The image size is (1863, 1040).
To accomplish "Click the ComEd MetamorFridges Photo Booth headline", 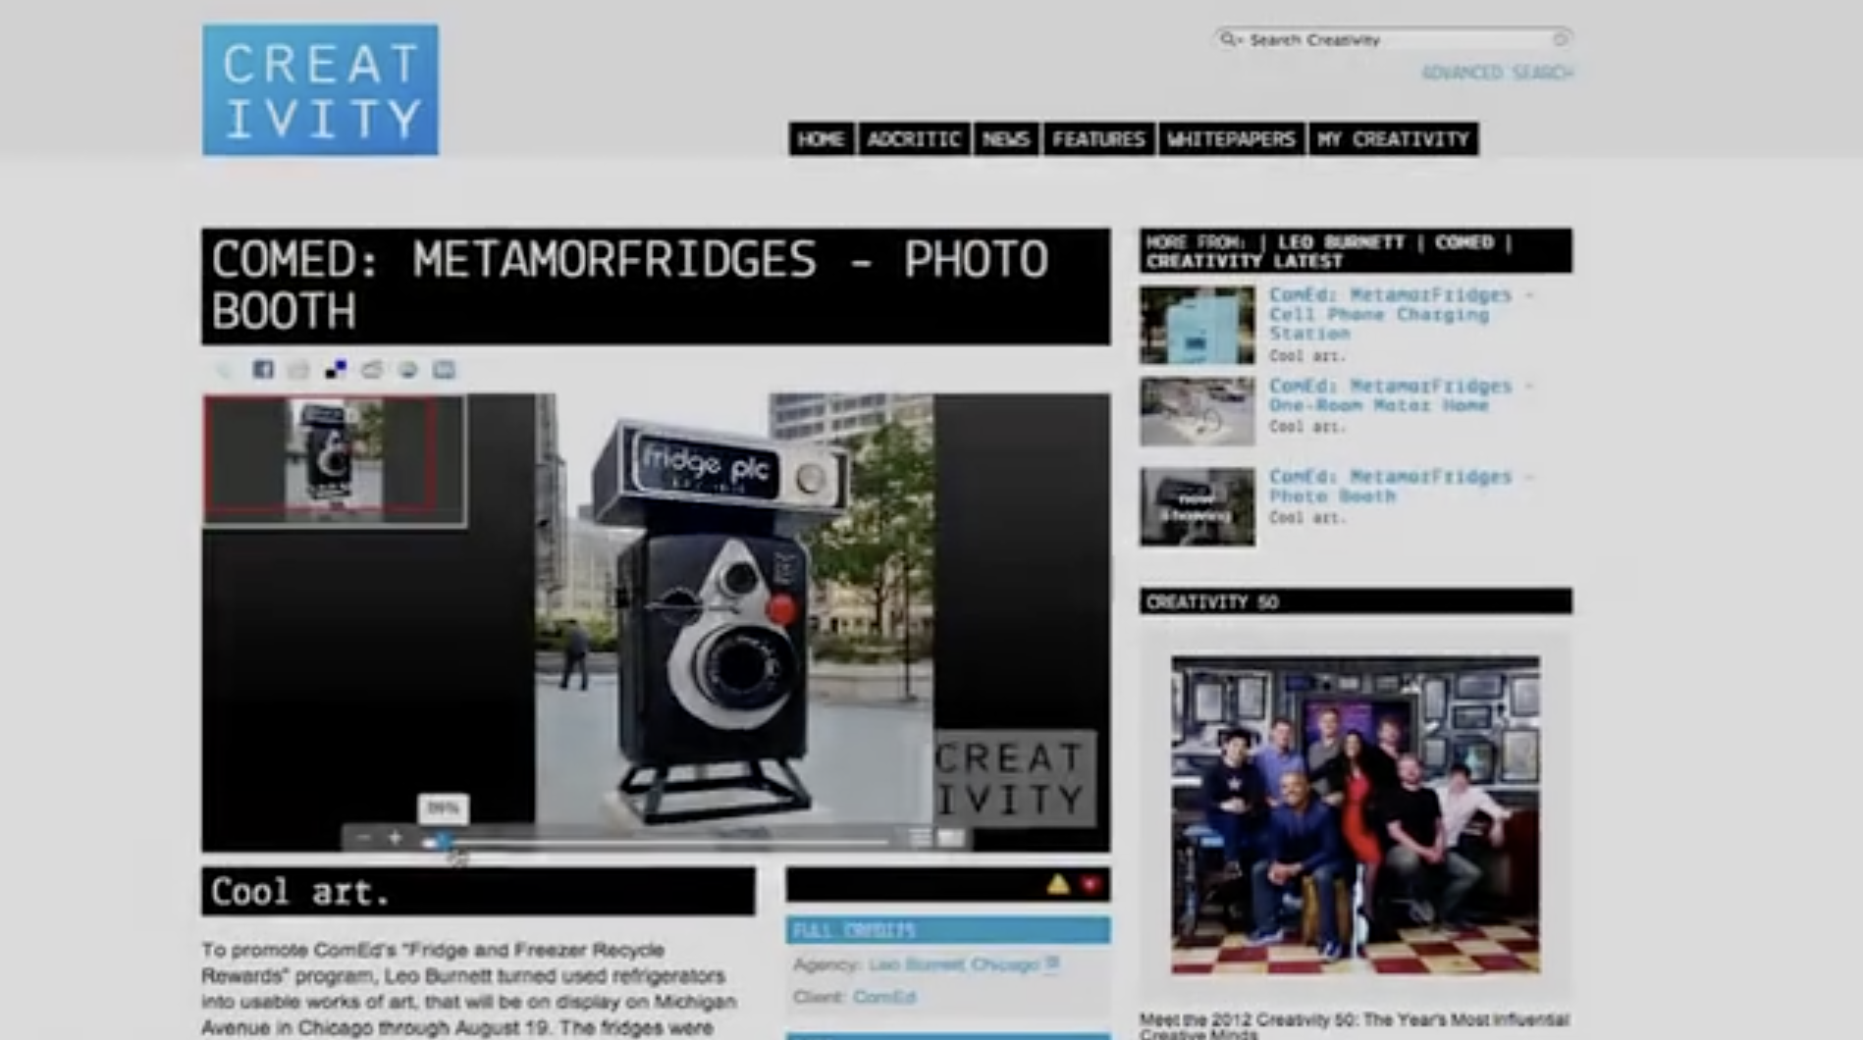I will tap(656, 286).
